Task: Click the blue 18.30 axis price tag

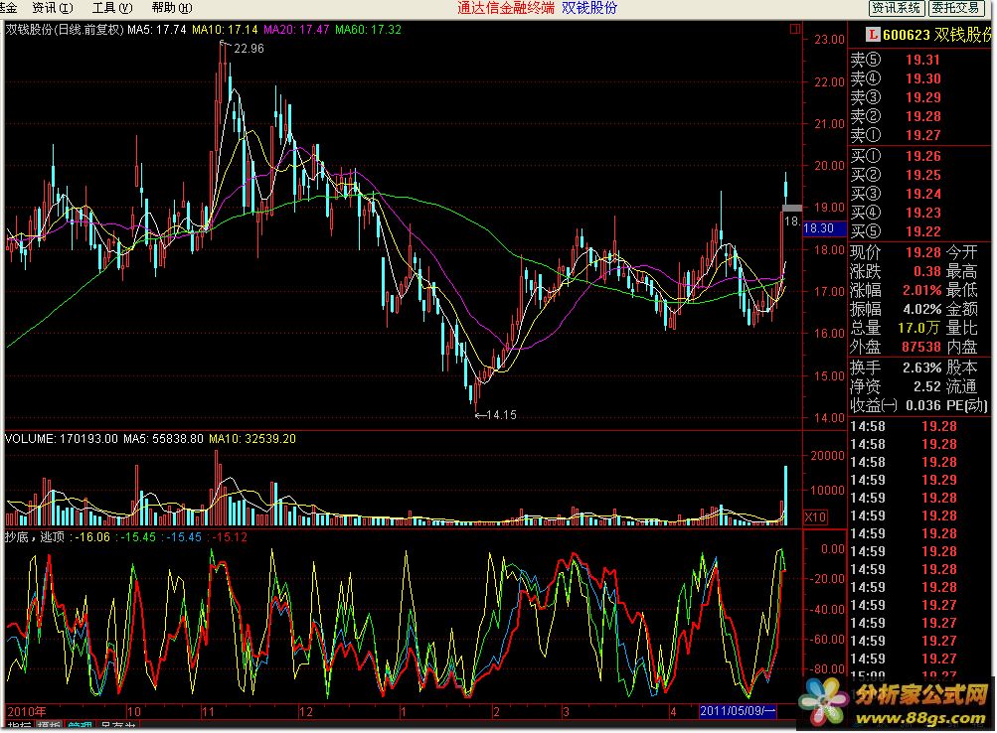Action: (x=824, y=228)
